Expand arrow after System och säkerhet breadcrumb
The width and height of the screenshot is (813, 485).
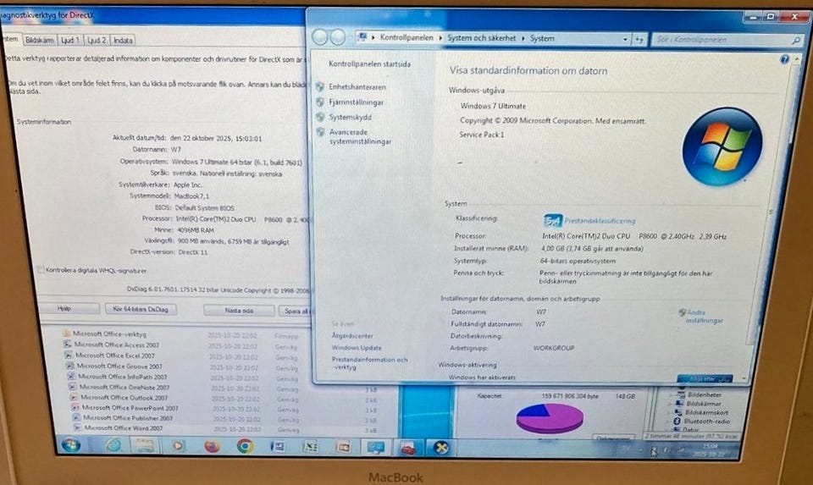523,38
